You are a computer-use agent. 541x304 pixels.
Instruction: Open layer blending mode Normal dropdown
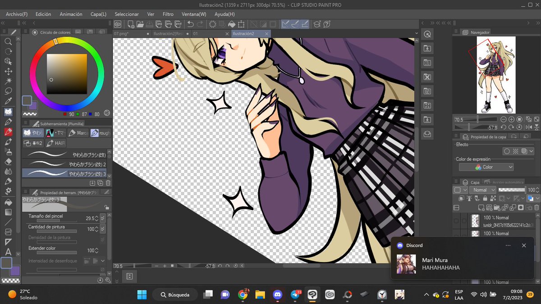point(482,190)
